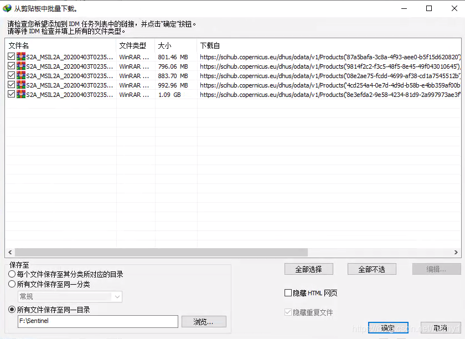Sort by the 文件类型 column header
Screen dimensions: 465x339
[x=136, y=45]
